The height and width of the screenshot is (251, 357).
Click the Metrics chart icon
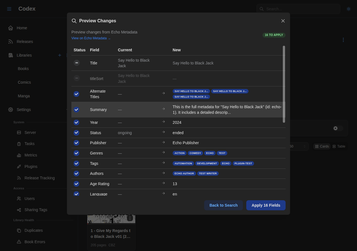(x=19, y=155)
